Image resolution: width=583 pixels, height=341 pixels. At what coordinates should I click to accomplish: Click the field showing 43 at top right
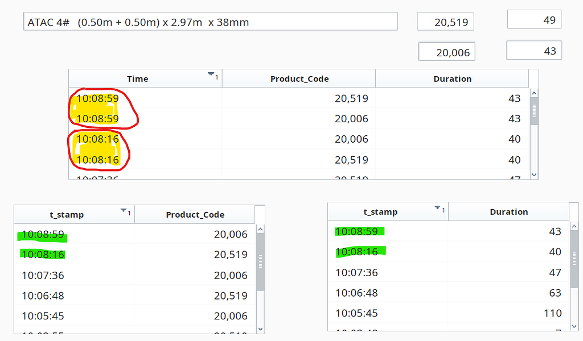(533, 49)
